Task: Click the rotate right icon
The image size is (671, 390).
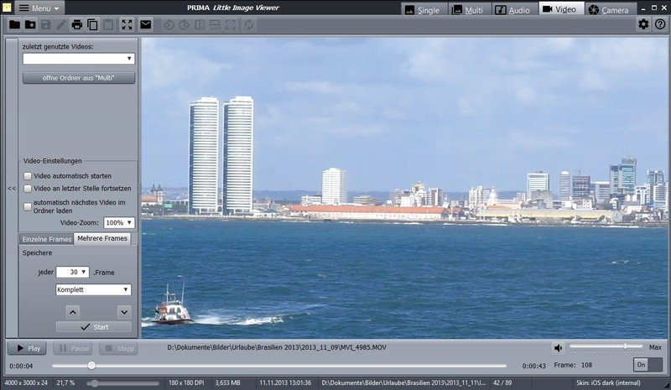Action: tap(184, 25)
